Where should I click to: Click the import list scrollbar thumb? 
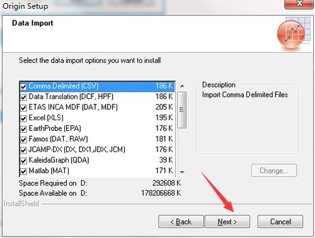[182, 110]
